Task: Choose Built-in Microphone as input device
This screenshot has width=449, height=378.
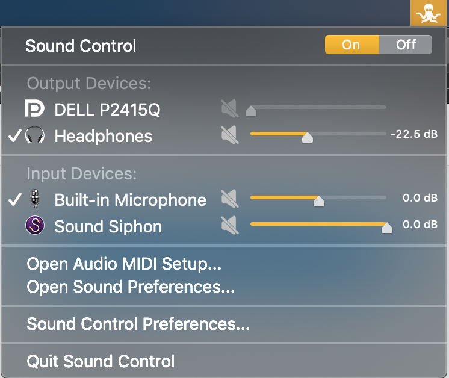Action: (130, 200)
